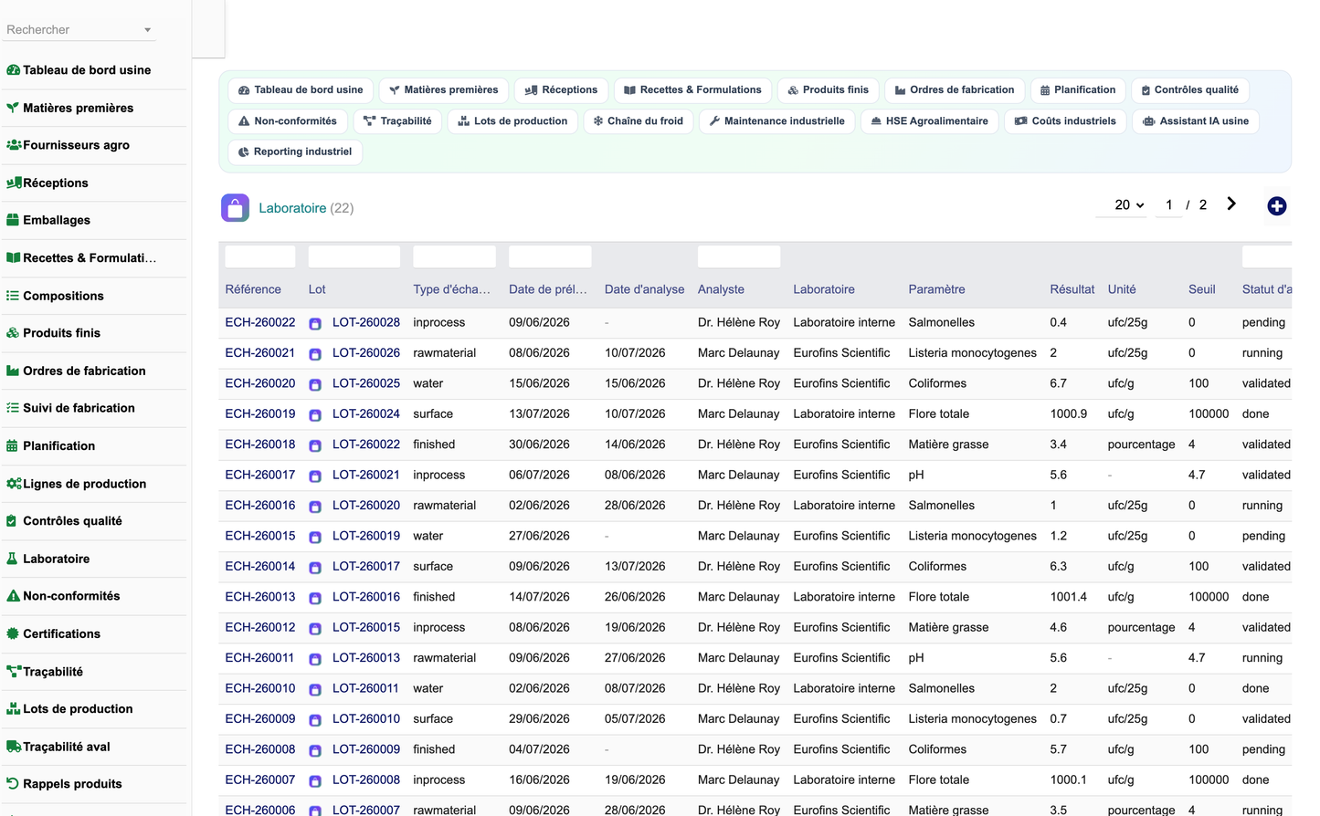Viewport: 1320px width, 816px height.
Task: Open Chaîne du froid tab
Action: [x=638, y=121]
